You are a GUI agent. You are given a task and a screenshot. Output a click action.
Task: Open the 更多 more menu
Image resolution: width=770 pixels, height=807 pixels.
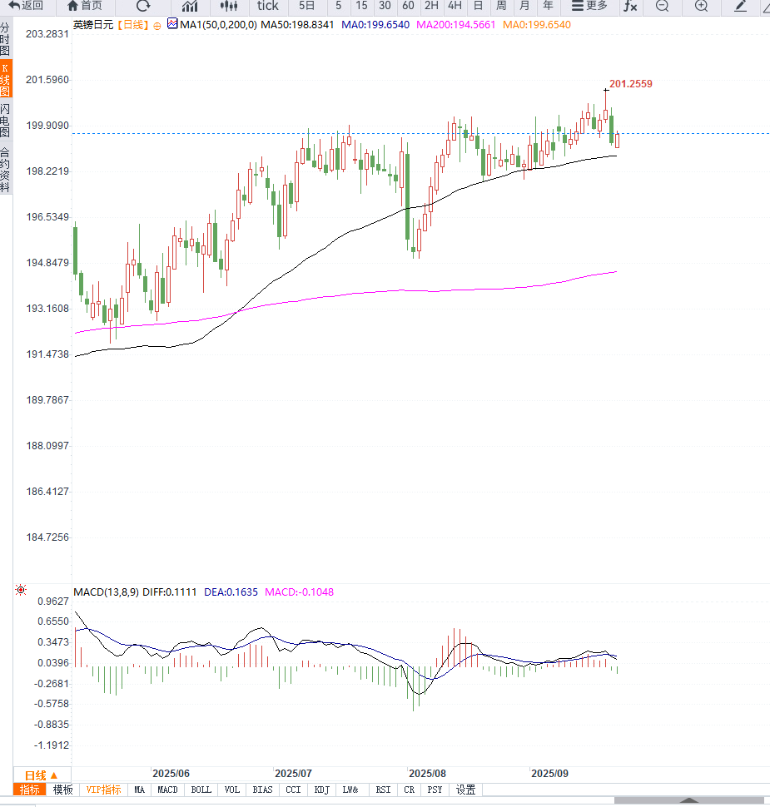(590, 6)
